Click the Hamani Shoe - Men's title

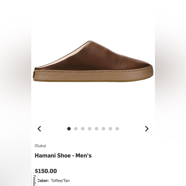click(63, 156)
